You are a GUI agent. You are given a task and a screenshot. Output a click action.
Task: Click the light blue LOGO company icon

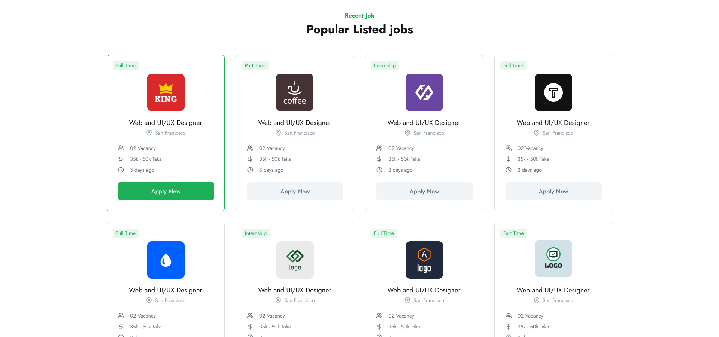[553, 258]
